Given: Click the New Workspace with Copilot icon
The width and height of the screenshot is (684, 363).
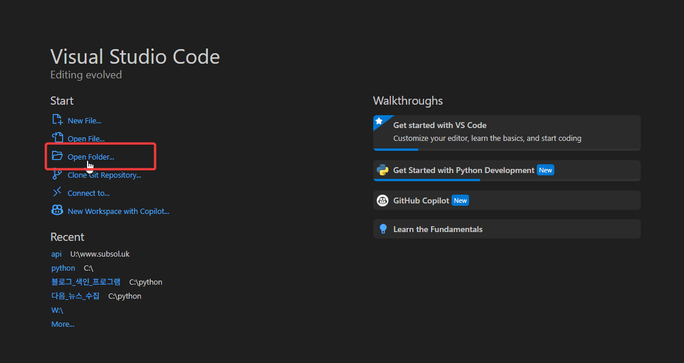Looking at the screenshot, I should pyautogui.click(x=57, y=210).
